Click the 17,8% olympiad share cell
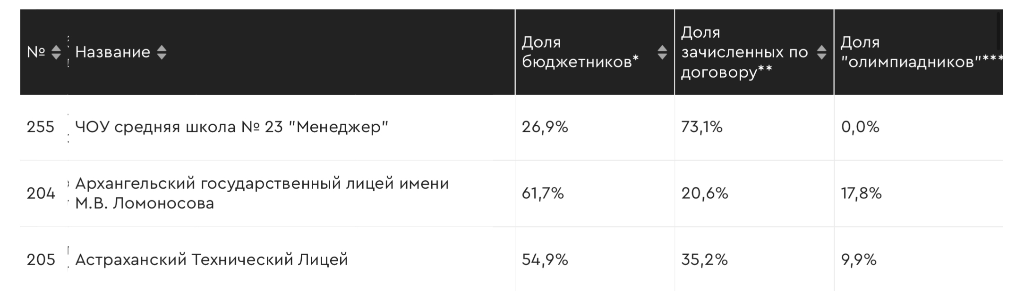Image resolution: width=1016 pixels, height=291 pixels. coord(861,194)
